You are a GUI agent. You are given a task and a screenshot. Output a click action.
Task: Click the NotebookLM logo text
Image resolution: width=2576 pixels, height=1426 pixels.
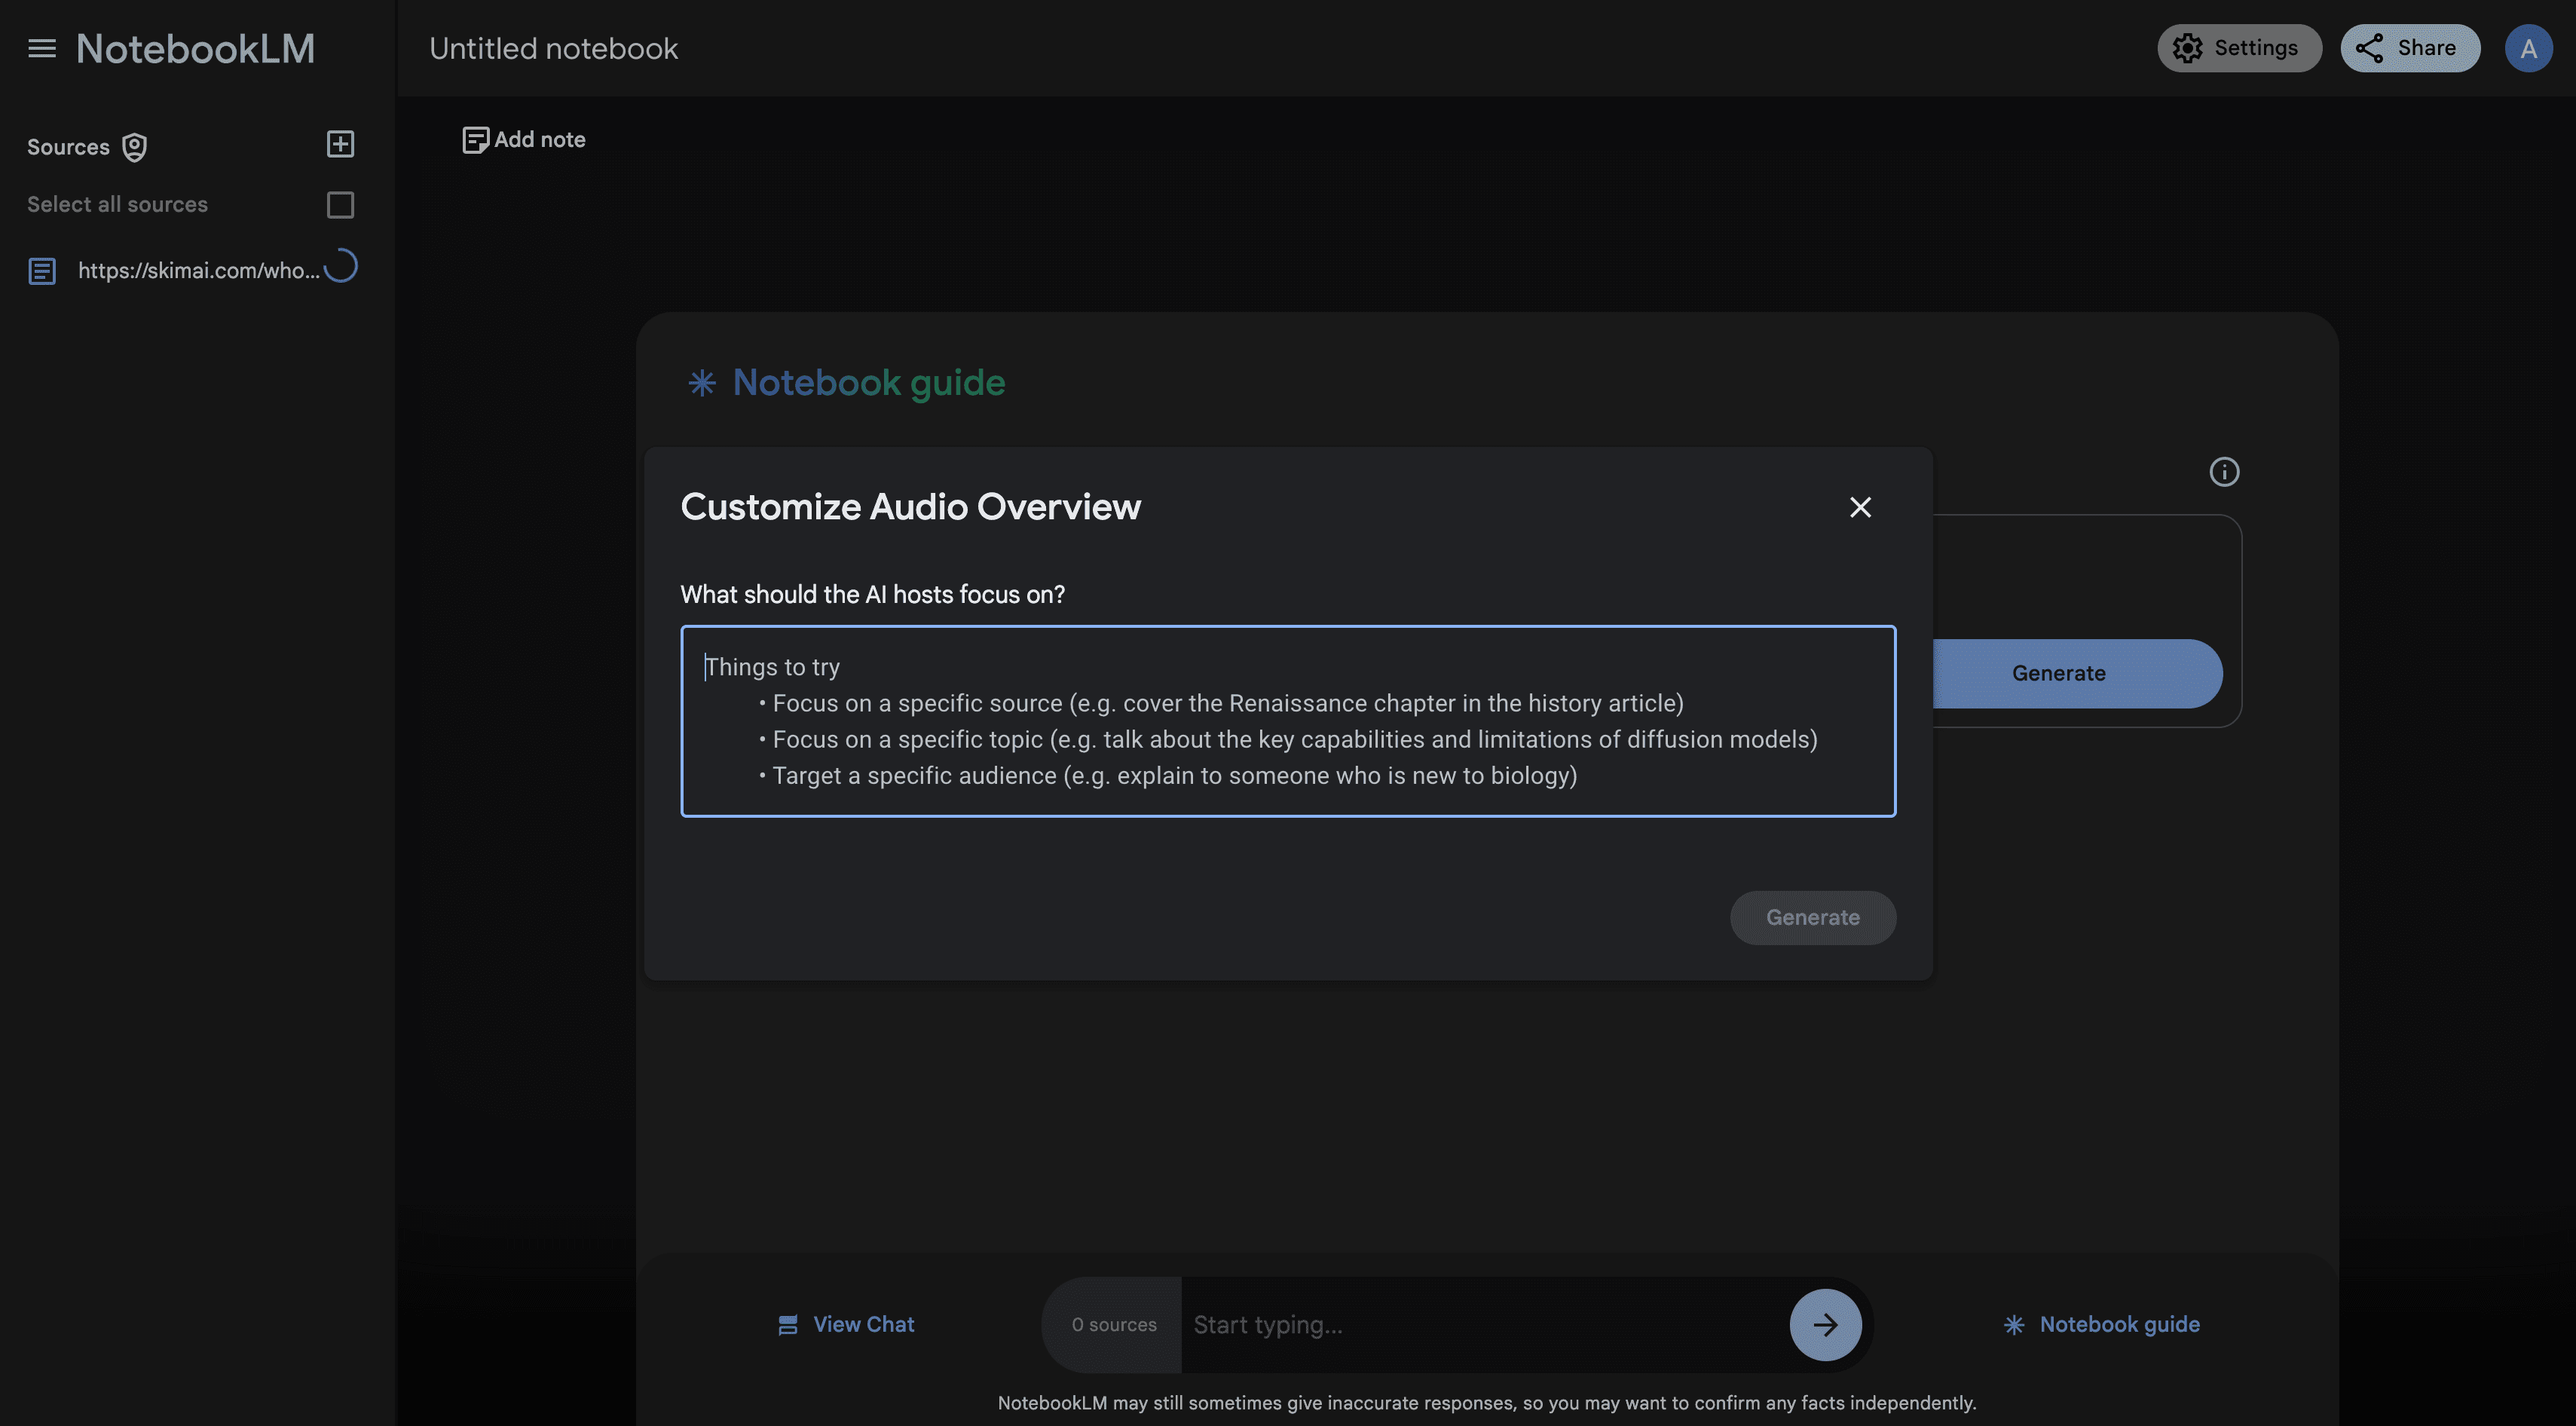195,49
